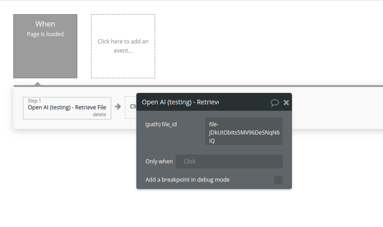Close the Open AI Retrieve File popup
This screenshot has height=227, width=383.
pyautogui.click(x=286, y=103)
